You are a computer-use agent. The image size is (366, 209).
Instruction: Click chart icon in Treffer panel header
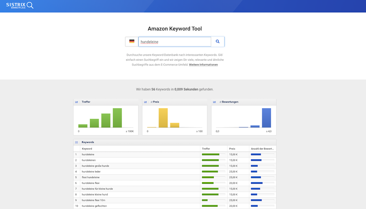click(77, 102)
